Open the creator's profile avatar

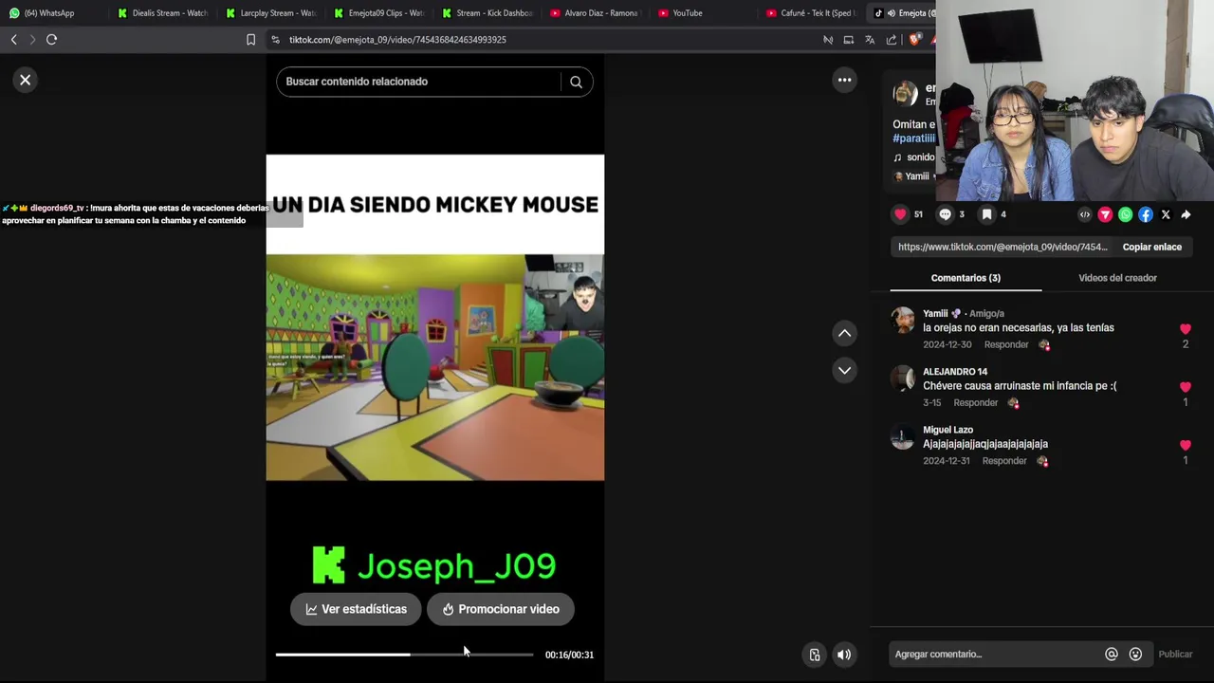[906, 93]
